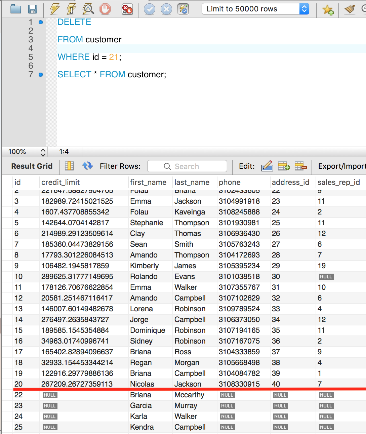Select last name cell Mccarthy
Image resolution: width=366 pixels, height=434 pixels.
click(x=189, y=395)
